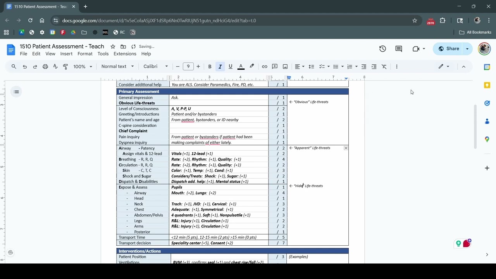
Task: Click the Undo icon
Action: coord(25,67)
